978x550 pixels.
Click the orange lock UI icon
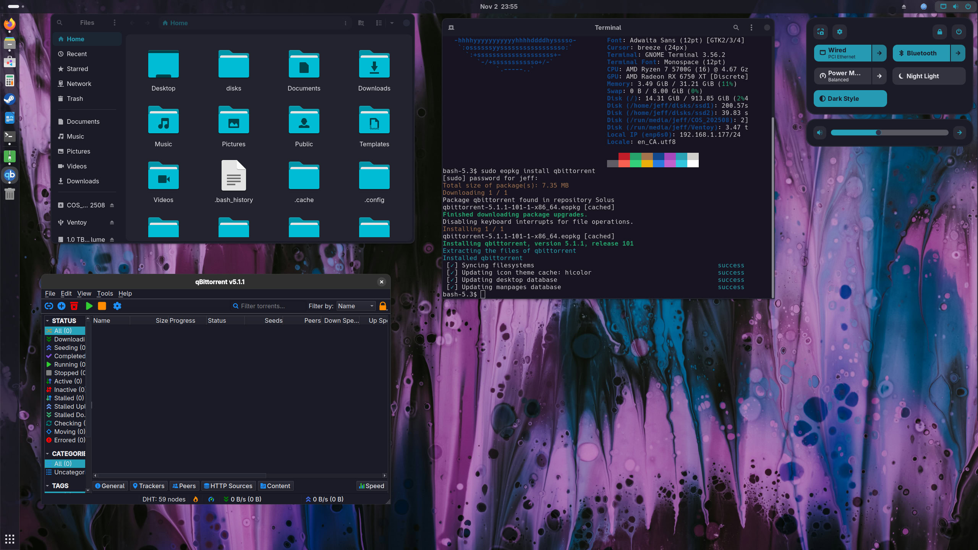coord(383,306)
